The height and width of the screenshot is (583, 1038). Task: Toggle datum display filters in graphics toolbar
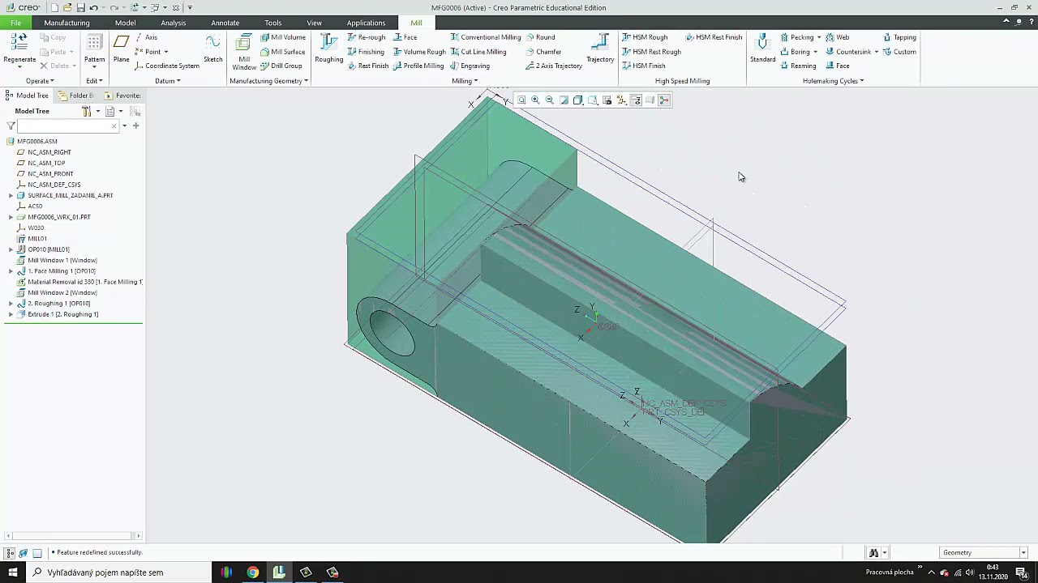click(x=621, y=100)
